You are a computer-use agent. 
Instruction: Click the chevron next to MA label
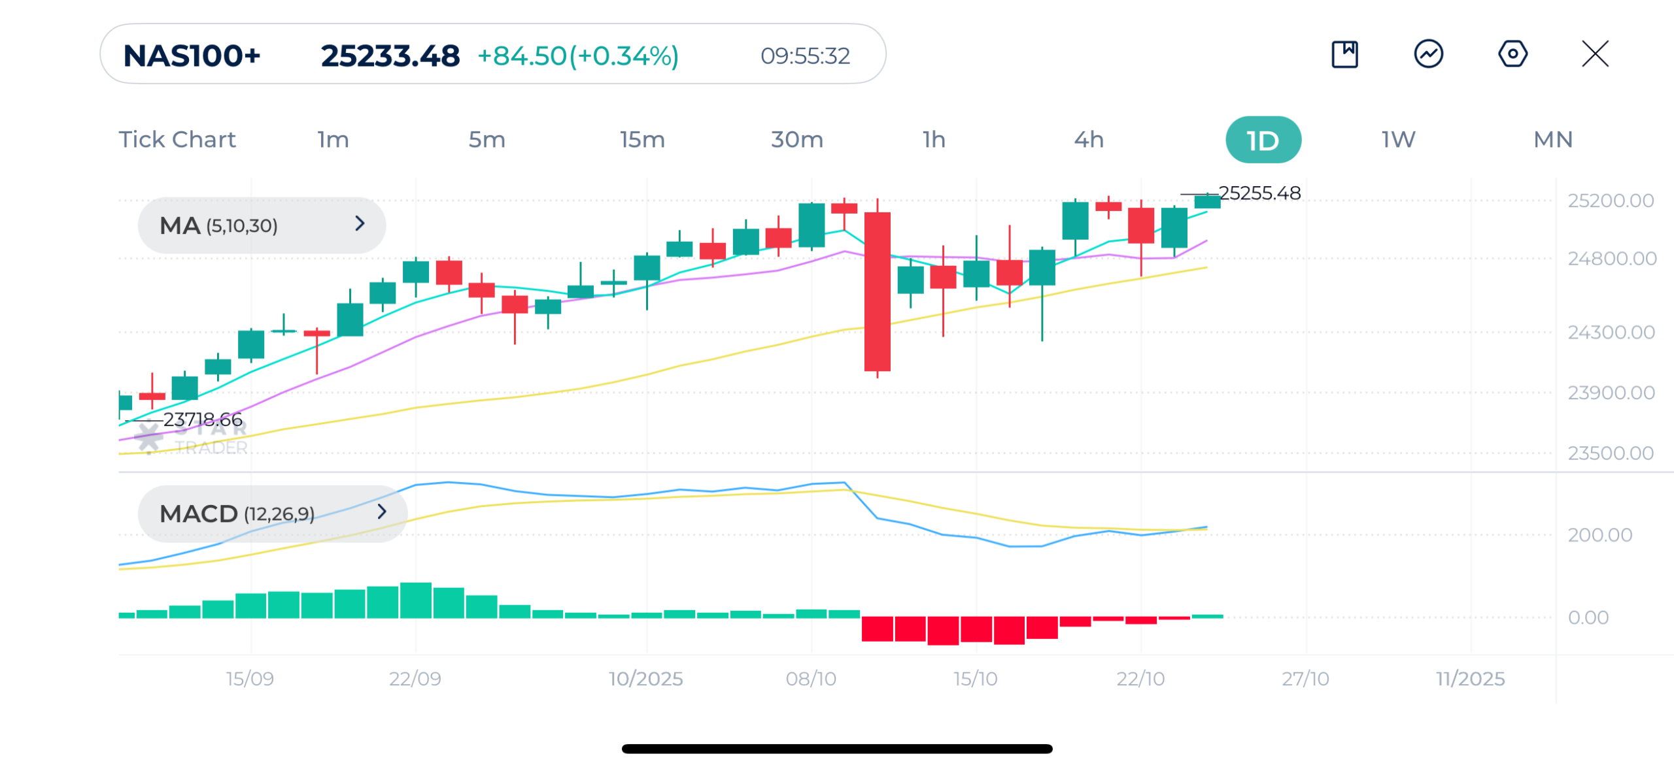(x=360, y=224)
